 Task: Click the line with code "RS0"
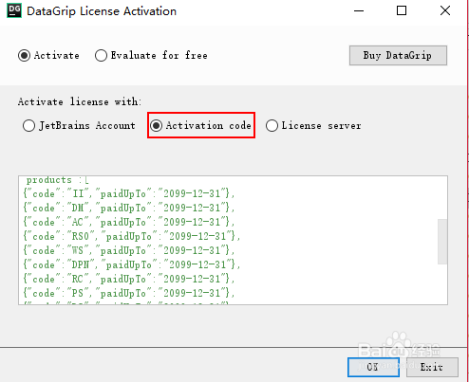pos(132,236)
